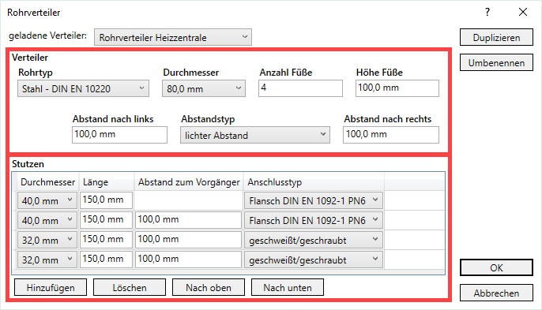Open the last row geschweißt/geschraubt dropdown
Image resolution: width=542 pixels, height=310 pixels.
pyautogui.click(x=314, y=260)
